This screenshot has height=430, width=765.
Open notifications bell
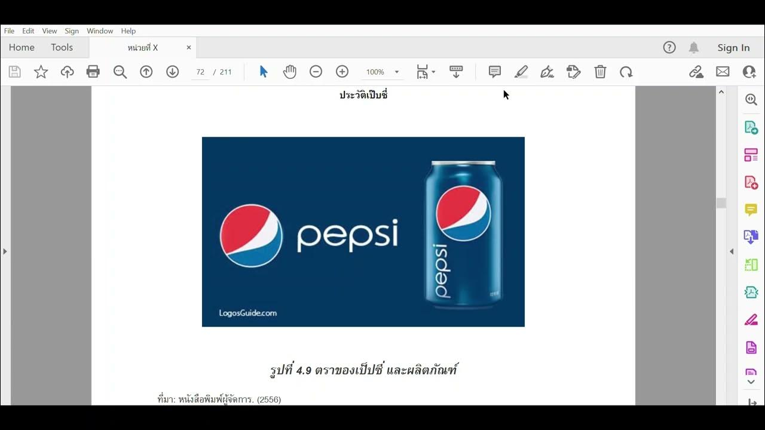tap(694, 48)
